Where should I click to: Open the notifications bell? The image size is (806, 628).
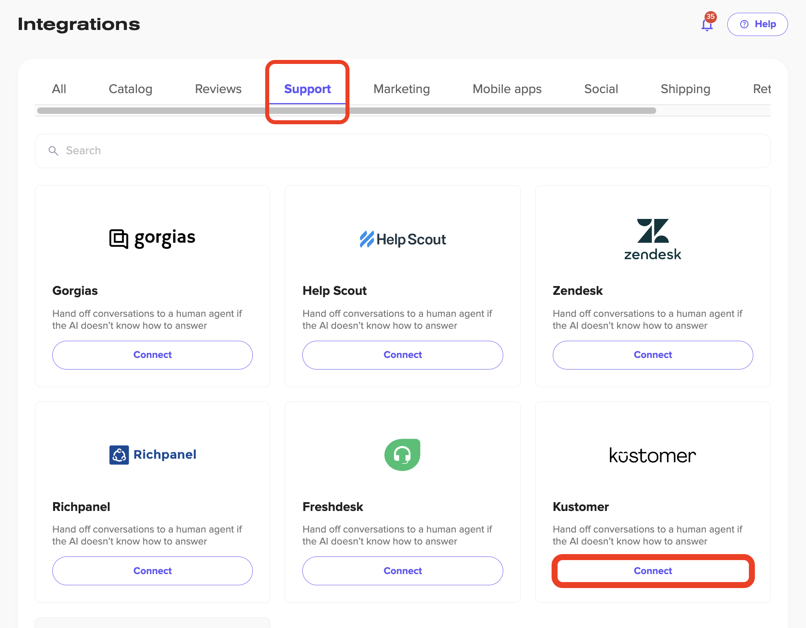coord(707,24)
